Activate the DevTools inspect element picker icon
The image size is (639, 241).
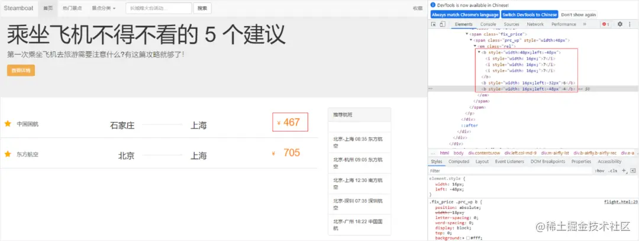pos(434,24)
